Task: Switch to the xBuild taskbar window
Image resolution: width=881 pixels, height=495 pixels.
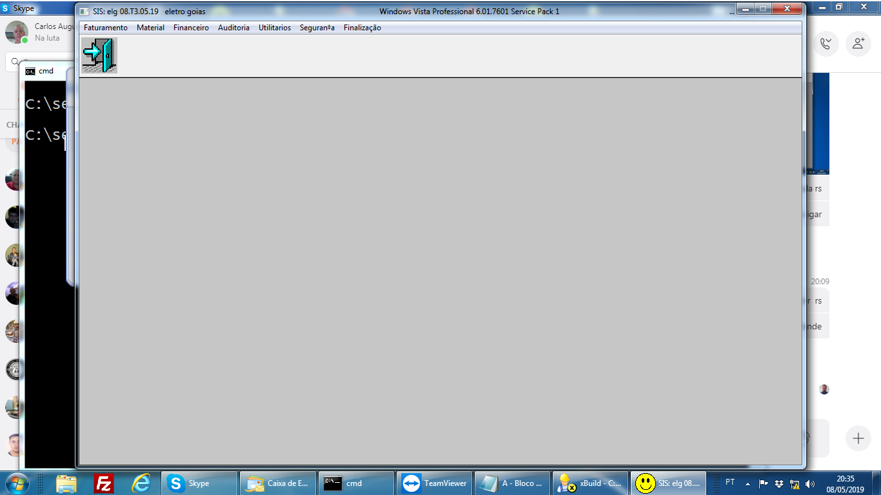Action: (x=591, y=483)
